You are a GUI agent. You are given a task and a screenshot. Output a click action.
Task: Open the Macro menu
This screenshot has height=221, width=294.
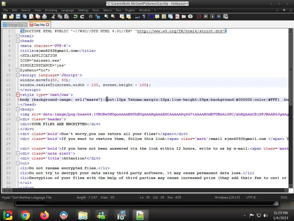point(108,10)
